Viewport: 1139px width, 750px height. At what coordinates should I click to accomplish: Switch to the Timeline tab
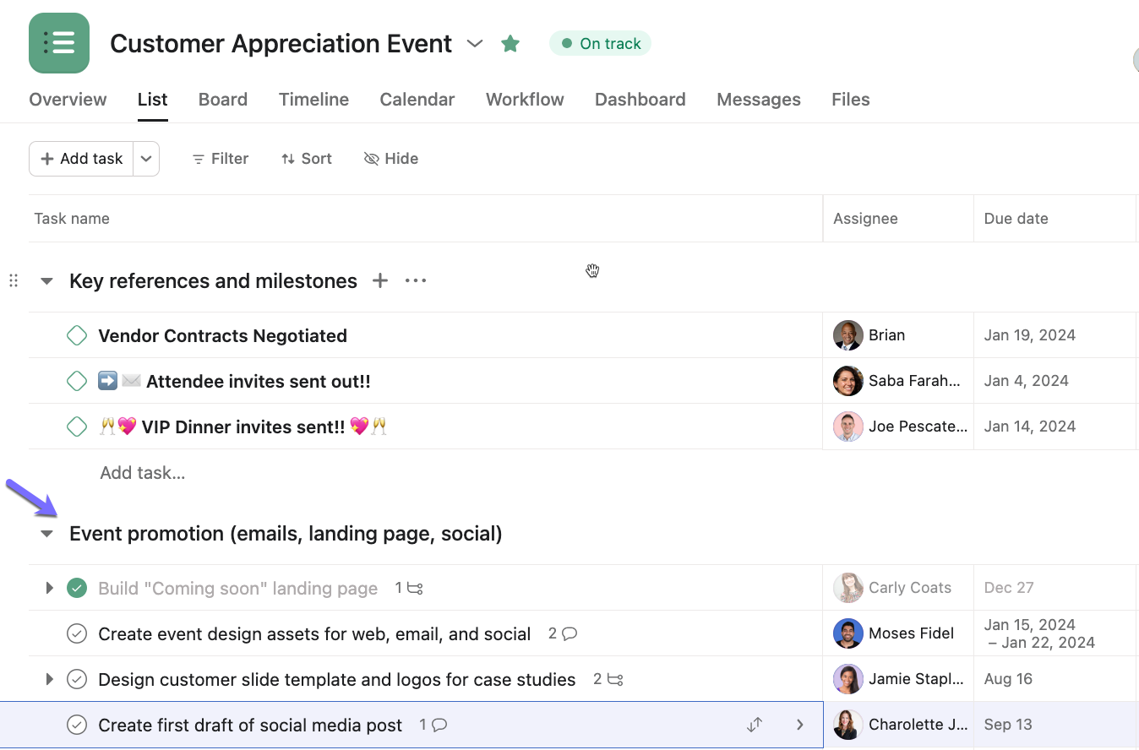(x=313, y=100)
